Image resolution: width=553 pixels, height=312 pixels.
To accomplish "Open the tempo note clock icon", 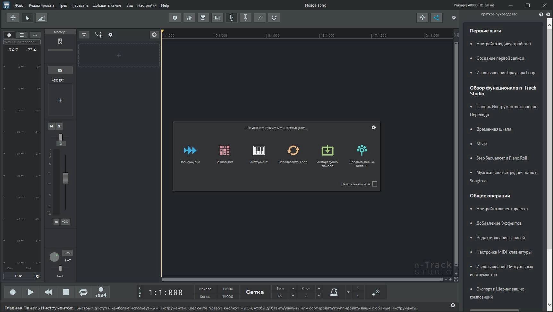I will coord(376,292).
